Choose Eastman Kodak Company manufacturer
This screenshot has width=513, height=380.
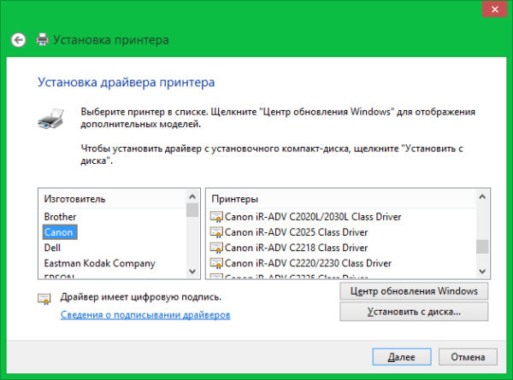pos(86,263)
